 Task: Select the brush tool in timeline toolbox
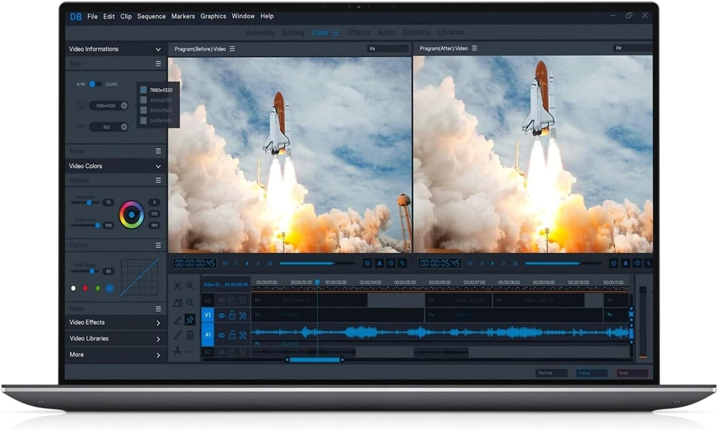coord(177,335)
